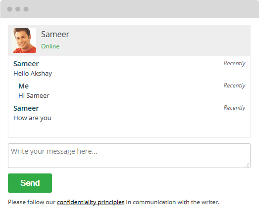Click the green Online status label
259x212 pixels.
50,46
